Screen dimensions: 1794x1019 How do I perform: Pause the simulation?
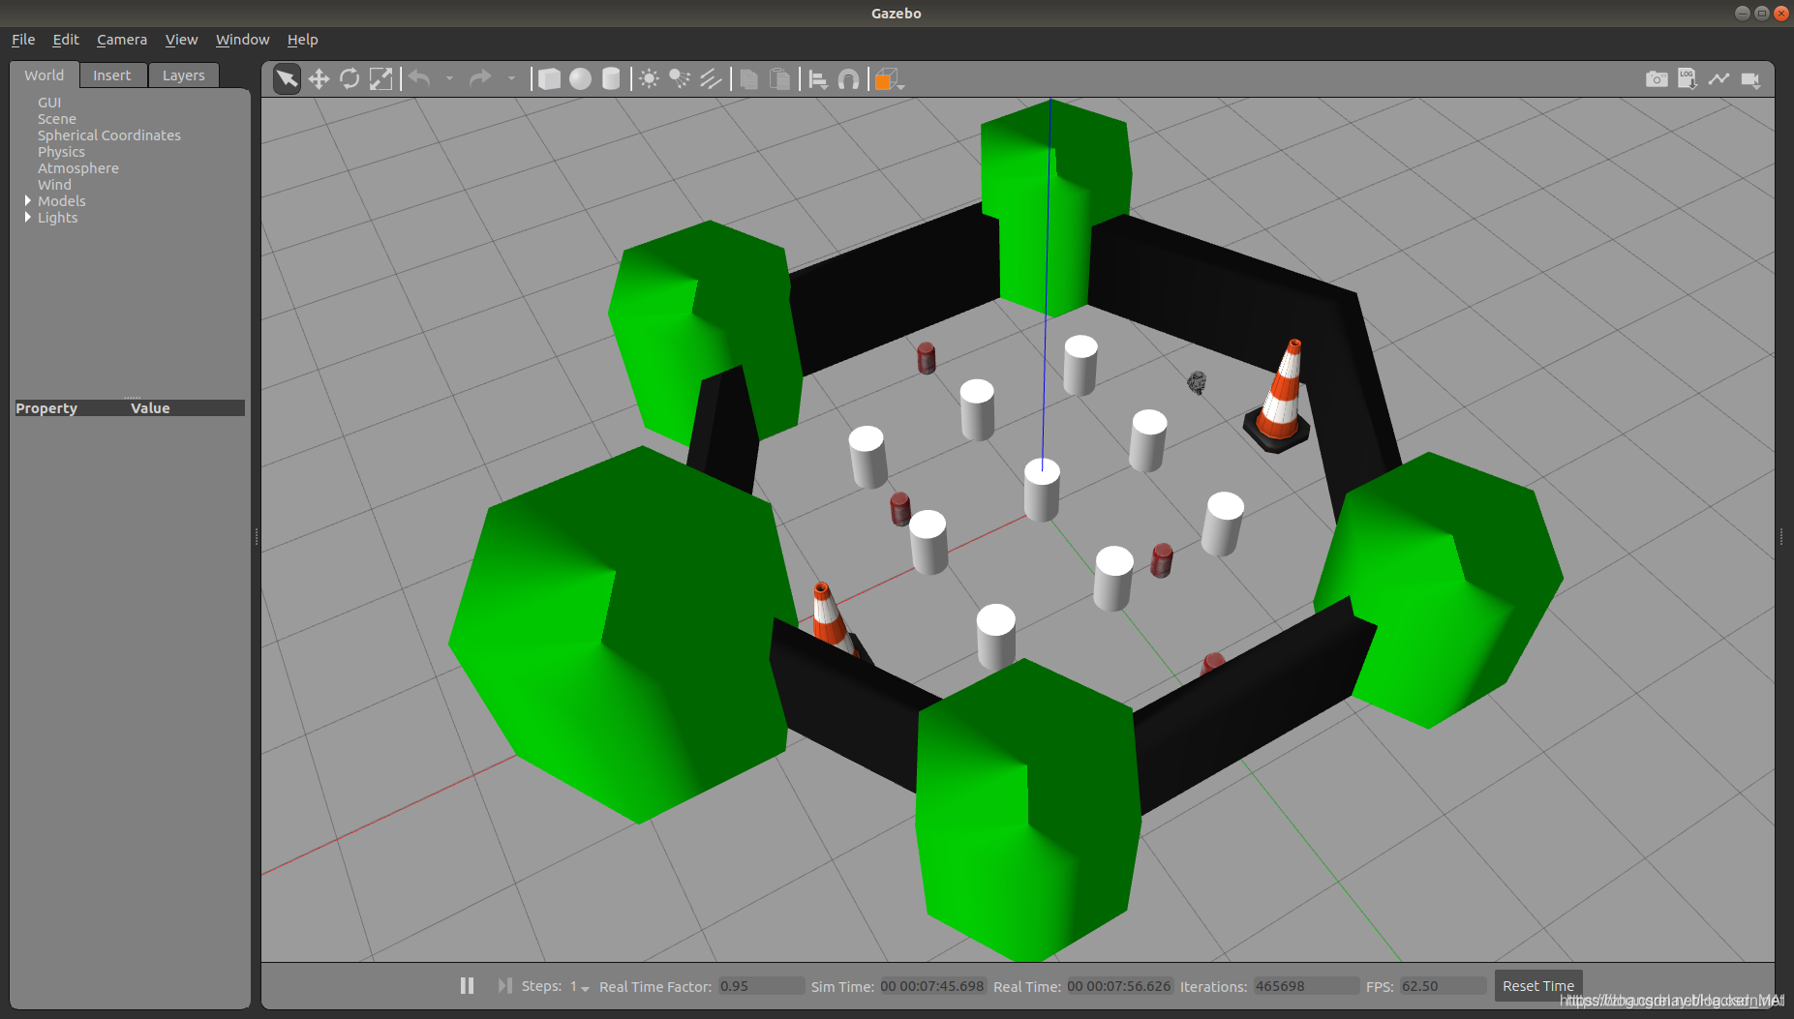tap(467, 985)
